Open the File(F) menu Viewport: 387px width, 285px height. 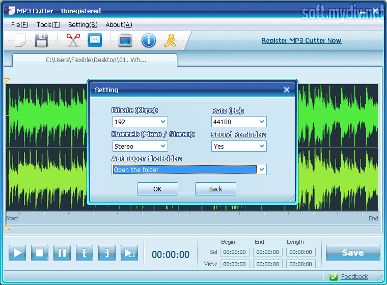20,24
